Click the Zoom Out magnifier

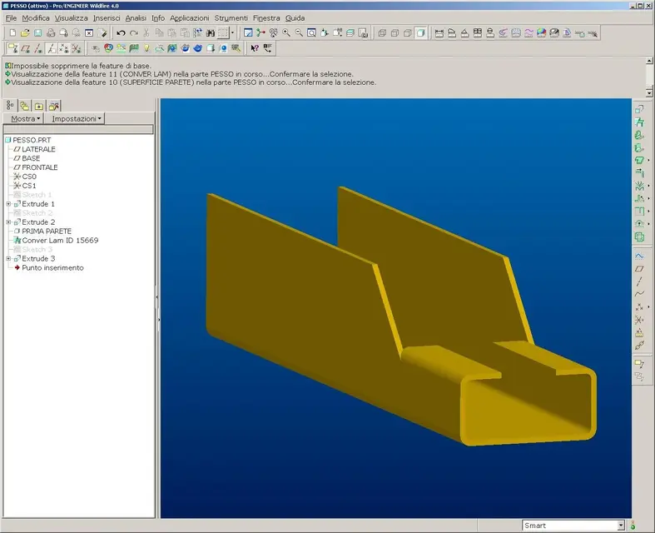[299, 33]
